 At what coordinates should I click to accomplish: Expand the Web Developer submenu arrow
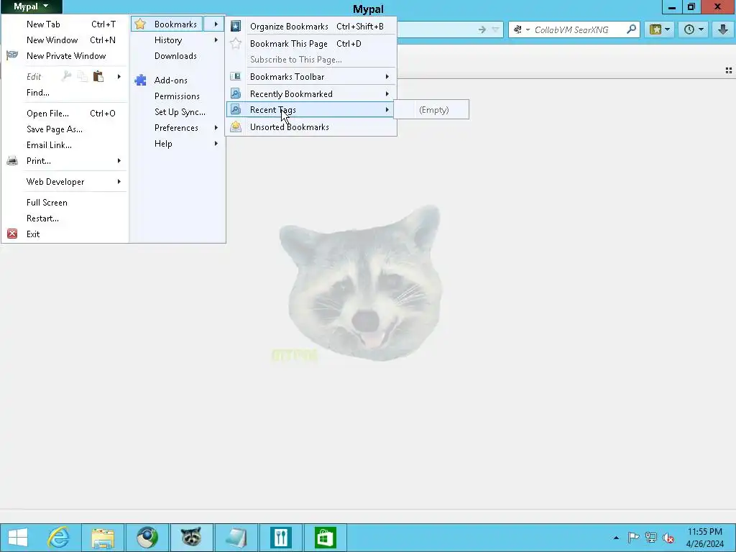click(x=119, y=182)
